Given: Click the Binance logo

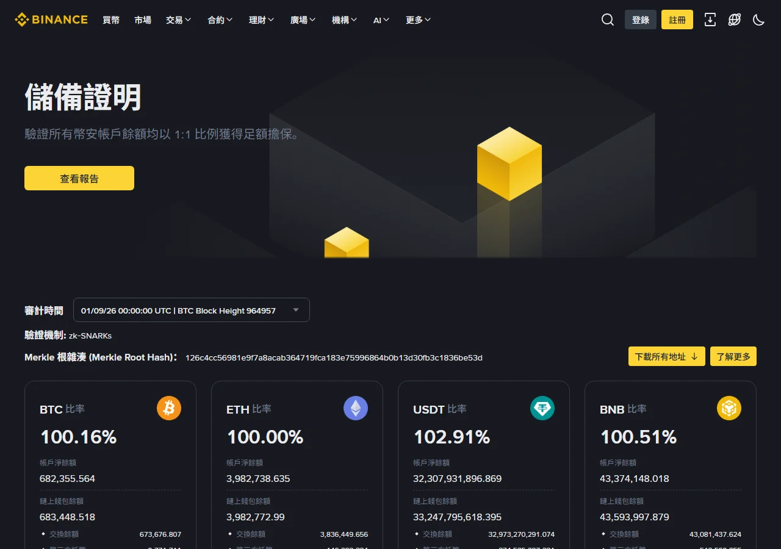Looking at the screenshot, I should point(51,20).
